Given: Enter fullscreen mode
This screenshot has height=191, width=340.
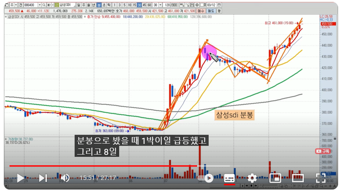Looking at the screenshot, I should pos(321,178).
